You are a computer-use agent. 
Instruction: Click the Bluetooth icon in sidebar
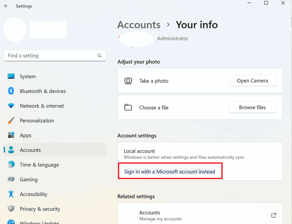pos(11,91)
